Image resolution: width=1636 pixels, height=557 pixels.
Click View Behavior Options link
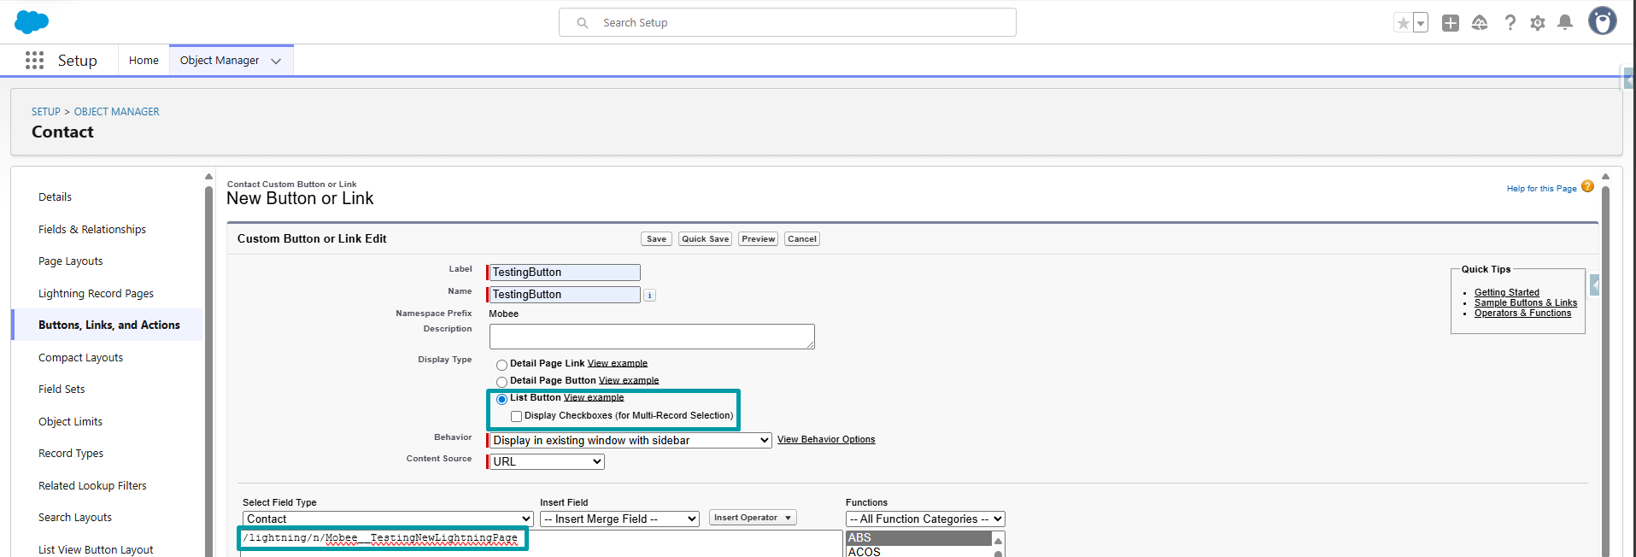point(826,439)
